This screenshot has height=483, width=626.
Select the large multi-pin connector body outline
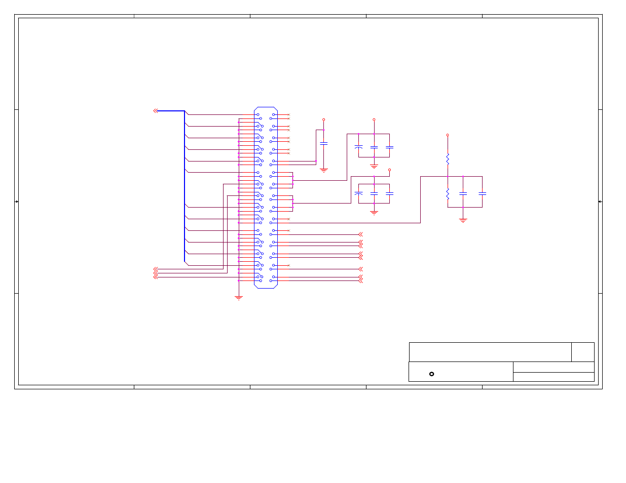(x=266, y=197)
